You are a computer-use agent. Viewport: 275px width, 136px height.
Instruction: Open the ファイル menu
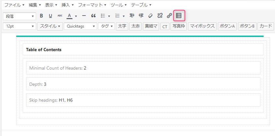tap(14, 5)
